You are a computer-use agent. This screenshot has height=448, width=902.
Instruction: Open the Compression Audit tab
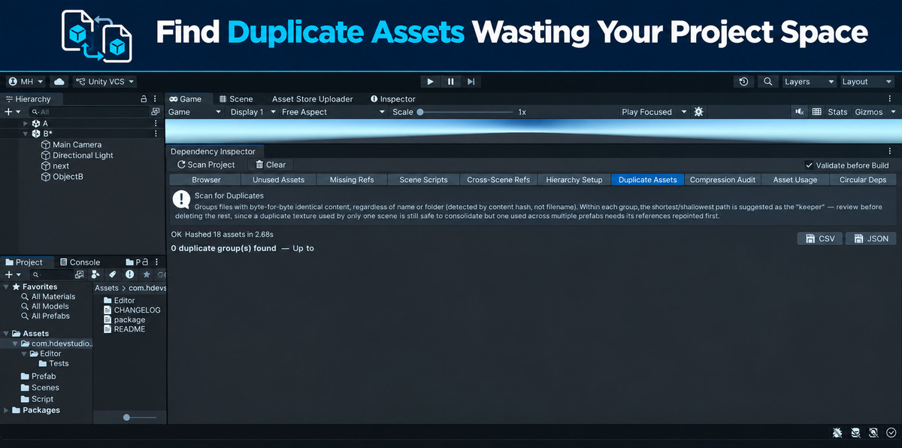[x=722, y=180]
